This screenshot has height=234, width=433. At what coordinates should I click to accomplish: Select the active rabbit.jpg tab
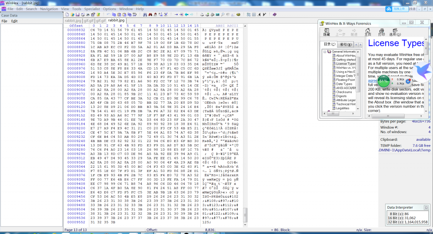[116, 20]
